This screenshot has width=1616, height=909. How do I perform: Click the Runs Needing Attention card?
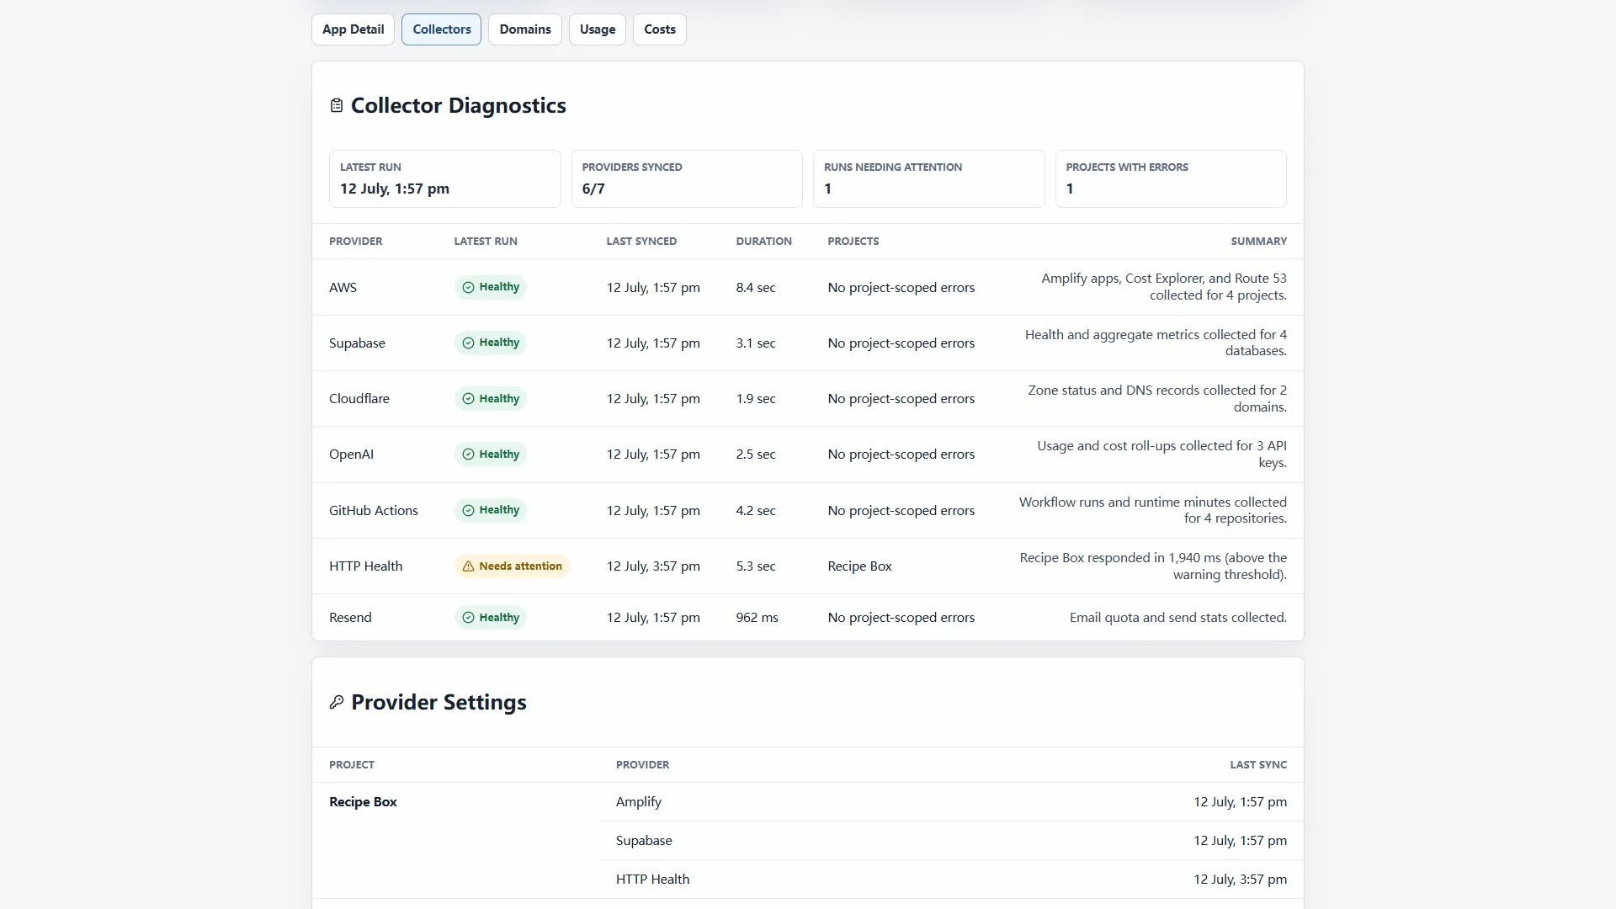tap(929, 178)
